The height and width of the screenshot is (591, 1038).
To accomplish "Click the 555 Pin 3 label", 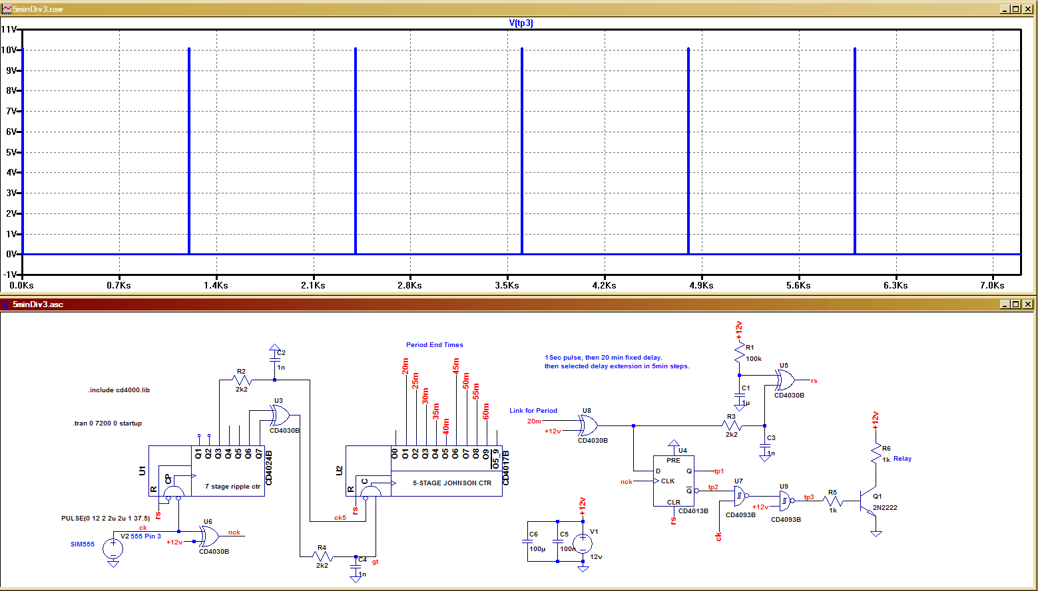I will (x=146, y=536).
